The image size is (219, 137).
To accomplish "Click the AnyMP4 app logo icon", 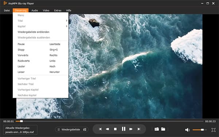I will click(x=5, y=3).
